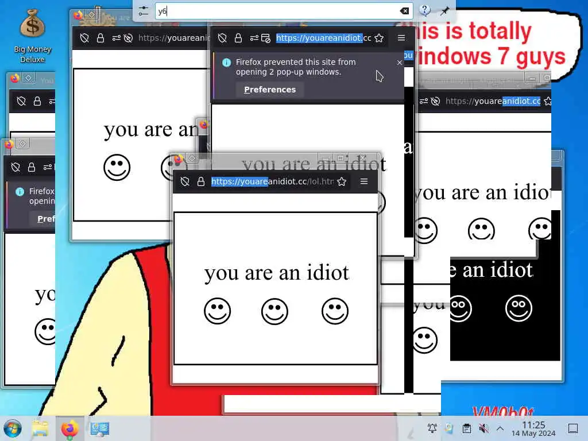The image size is (588, 441).
Task: Click middle smiley face in front window
Action: click(274, 311)
